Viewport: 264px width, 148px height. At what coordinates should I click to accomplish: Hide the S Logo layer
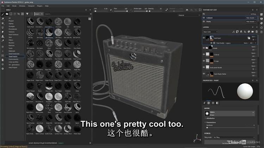[204, 61]
